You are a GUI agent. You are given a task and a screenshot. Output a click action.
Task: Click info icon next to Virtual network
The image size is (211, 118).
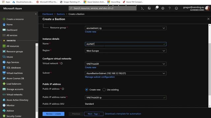(x=62, y=63)
